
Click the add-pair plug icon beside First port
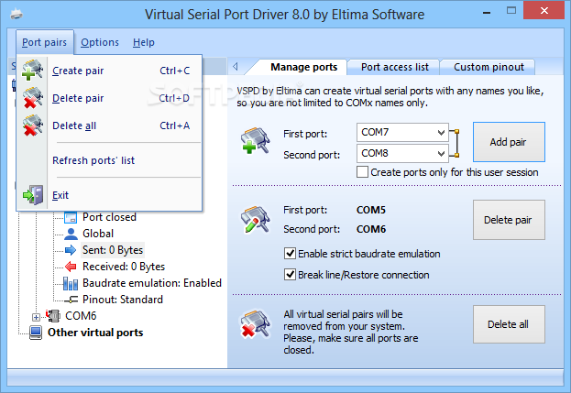pyautogui.click(x=256, y=140)
